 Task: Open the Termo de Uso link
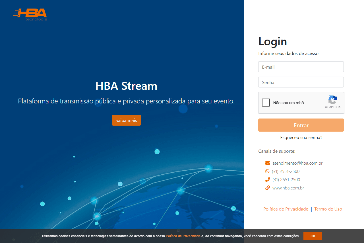(x=328, y=209)
